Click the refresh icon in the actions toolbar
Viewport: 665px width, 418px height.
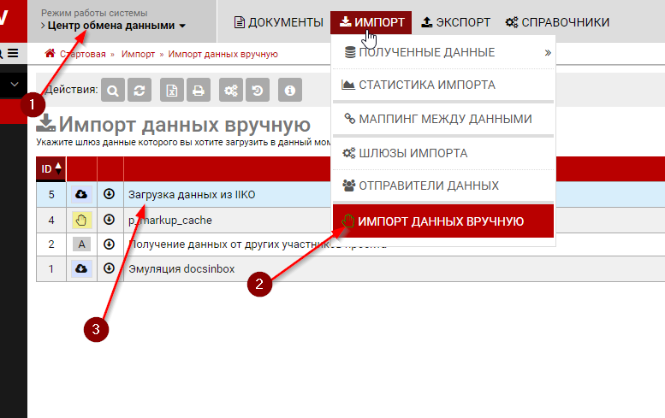tap(139, 90)
